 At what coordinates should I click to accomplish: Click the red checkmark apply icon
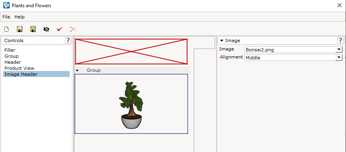point(60,29)
